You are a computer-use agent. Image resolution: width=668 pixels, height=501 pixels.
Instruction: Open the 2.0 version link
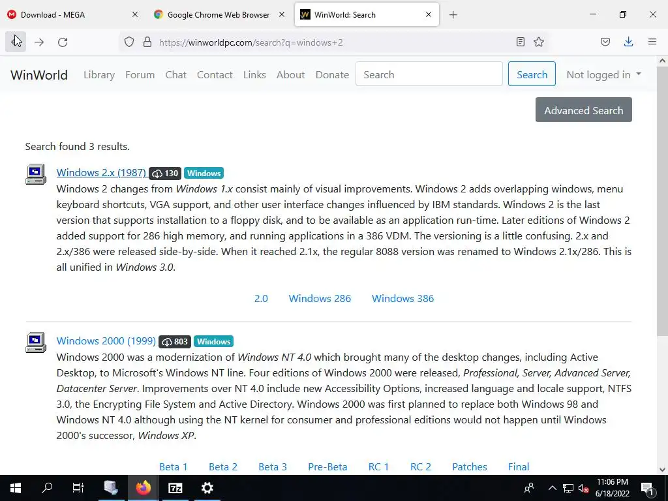[261, 298]
